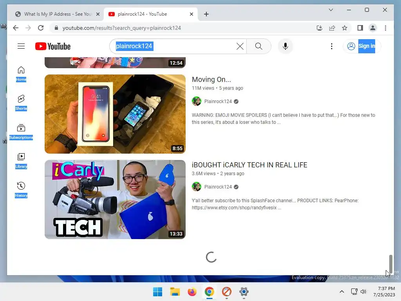Click the network icon in system tray
Viewport: 401px width, 301px height.
point(354,292)
